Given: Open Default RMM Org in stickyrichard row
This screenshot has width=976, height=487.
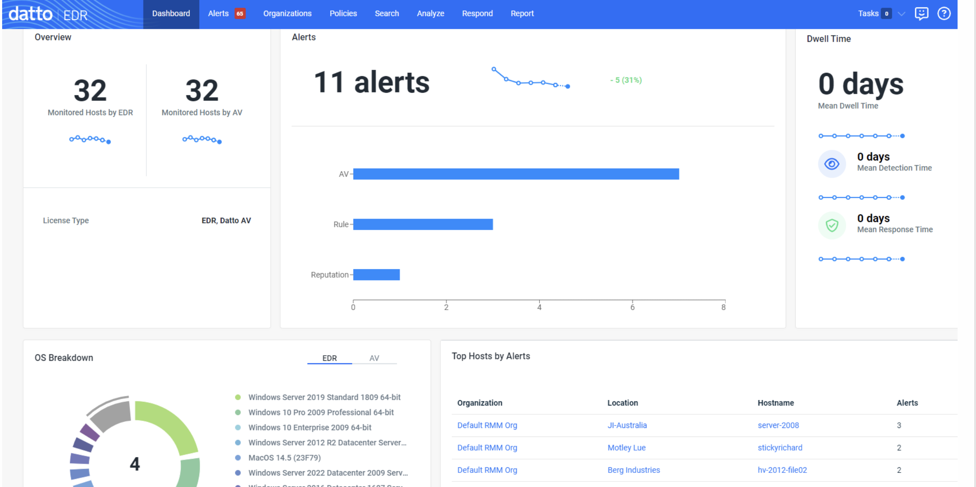Looking at the screenshot, I should 487,448.
